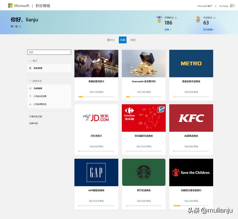Screen dimensions: 238x219
Task: Open 订单历史记录 link
Action: point(36,116)
